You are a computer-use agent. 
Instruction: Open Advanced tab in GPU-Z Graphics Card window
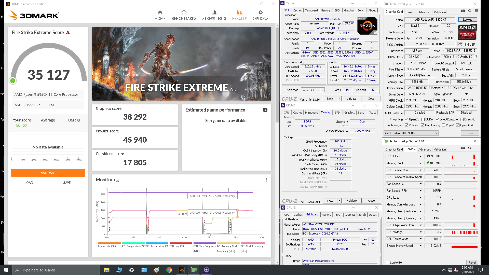tap(425, 12)
